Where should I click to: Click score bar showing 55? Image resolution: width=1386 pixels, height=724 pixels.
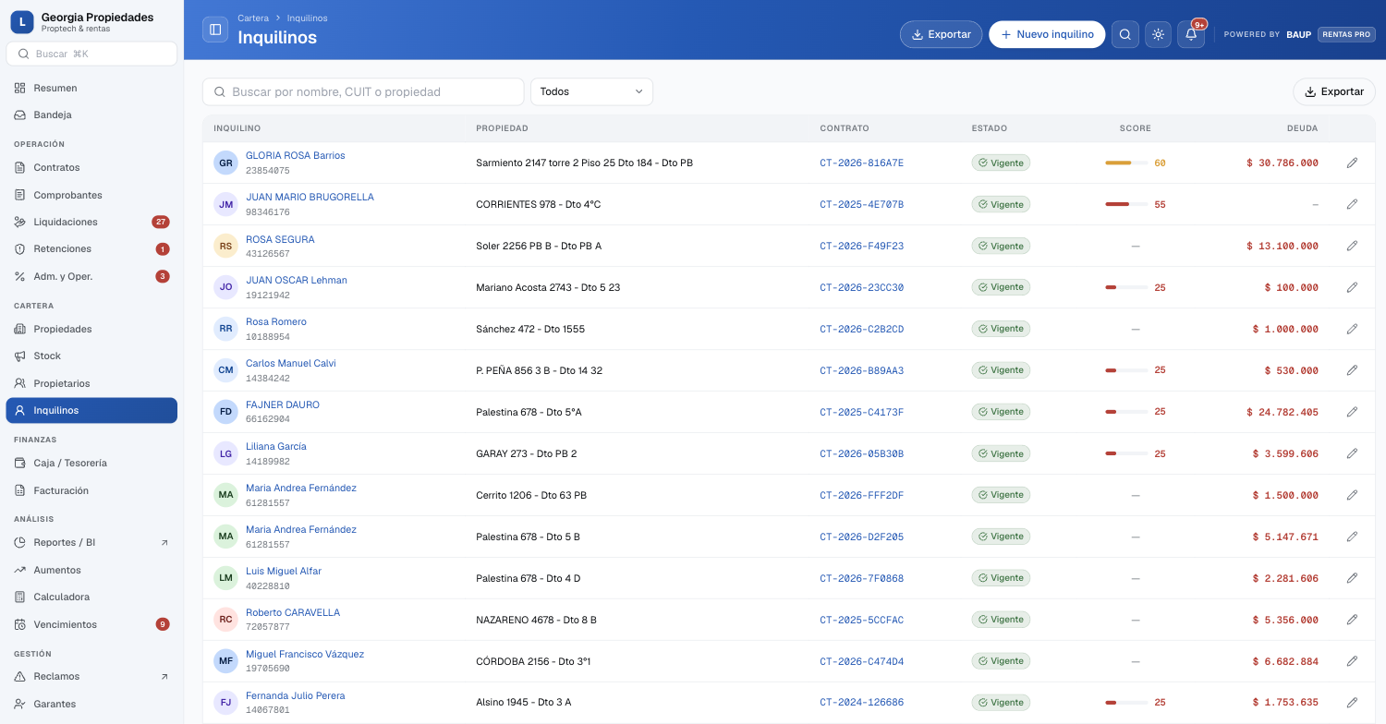(x=1126, y=204)
